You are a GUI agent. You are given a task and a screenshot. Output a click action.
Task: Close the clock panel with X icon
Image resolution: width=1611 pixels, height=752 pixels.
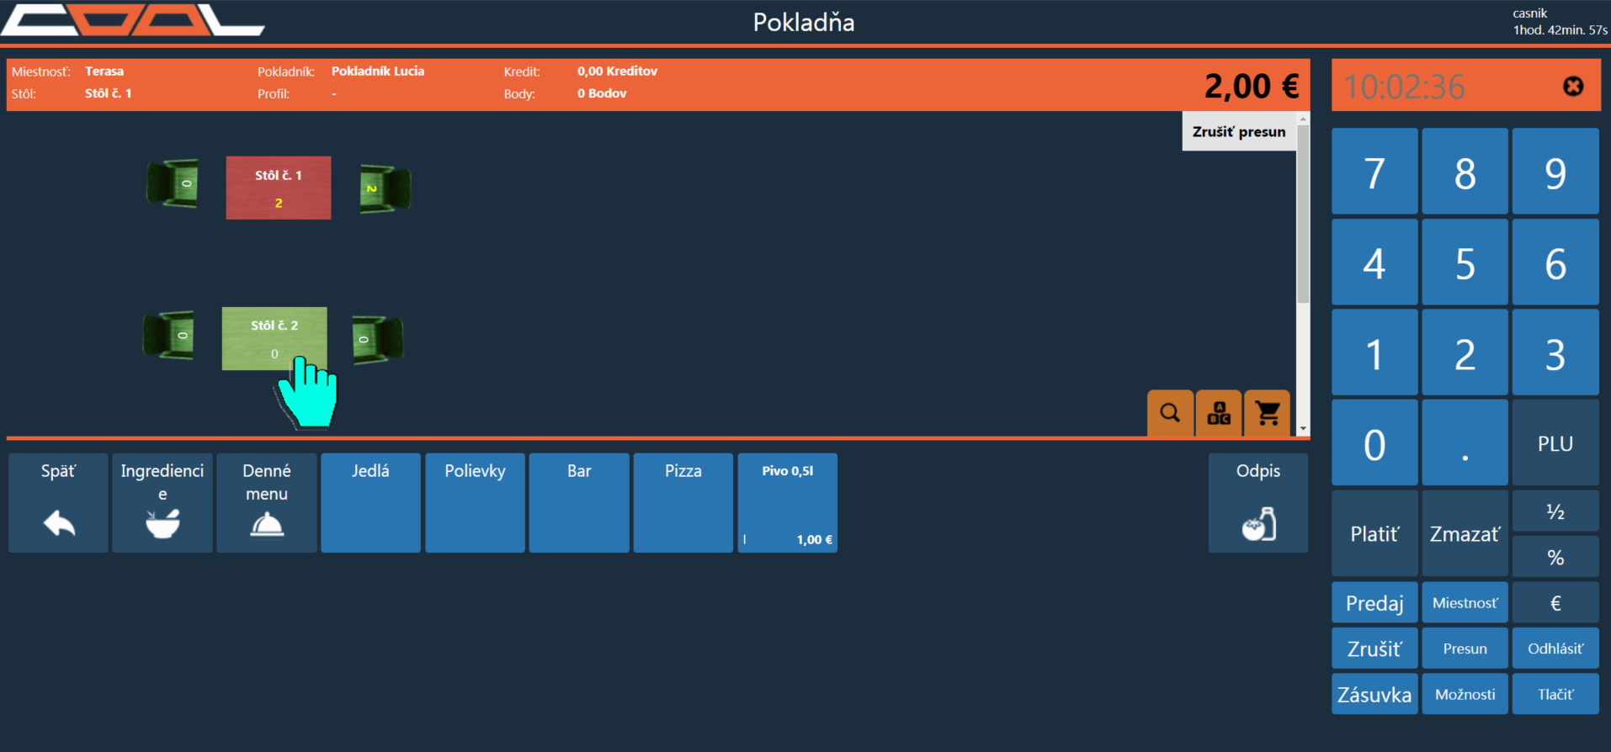[1572, 86]
